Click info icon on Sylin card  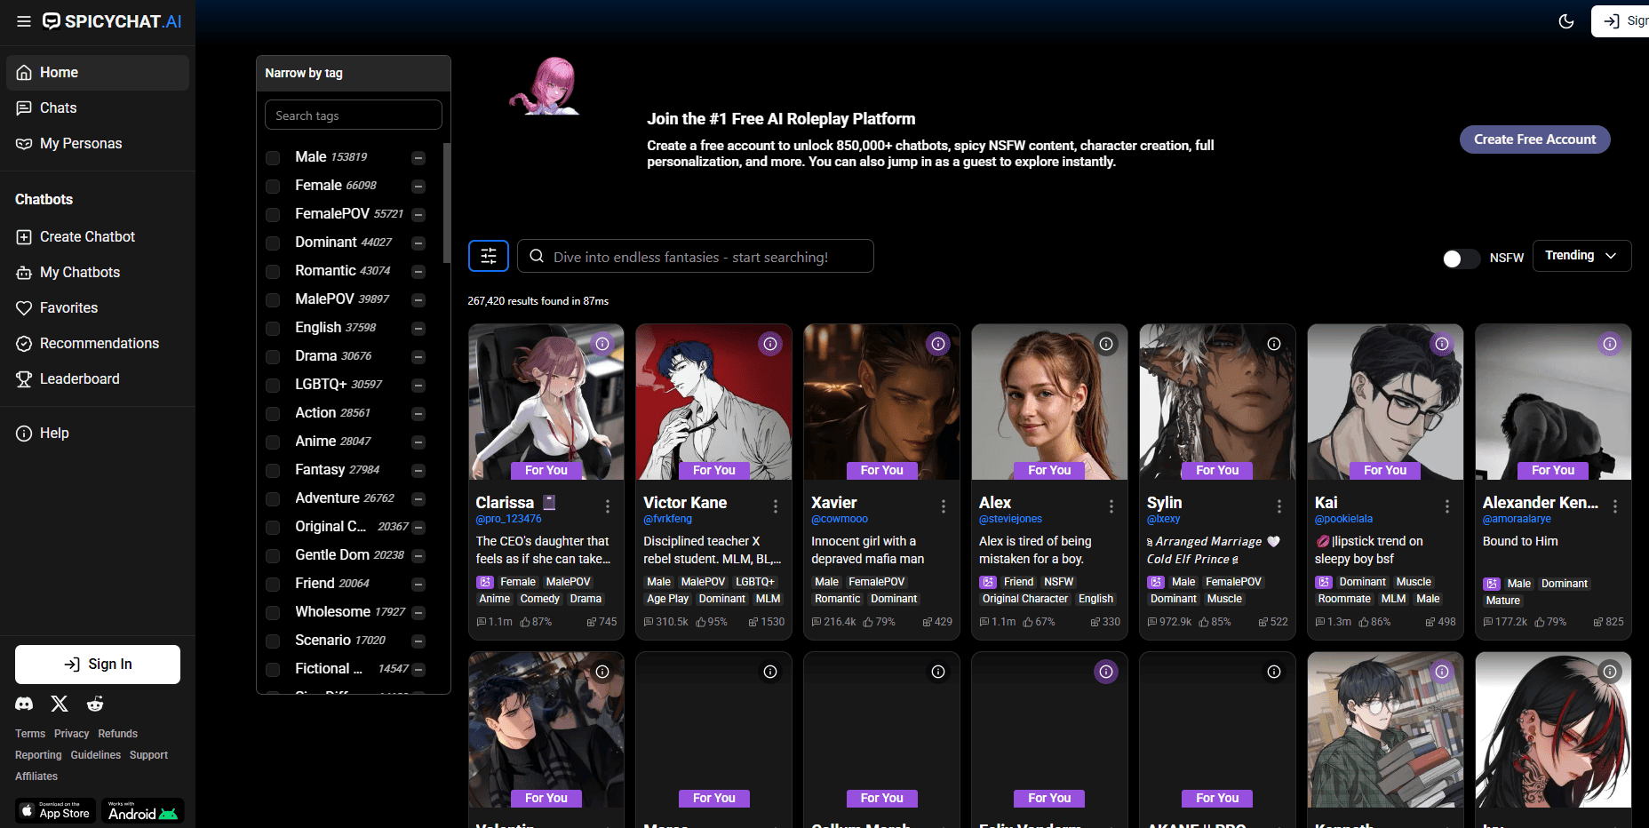point(1274,344)
